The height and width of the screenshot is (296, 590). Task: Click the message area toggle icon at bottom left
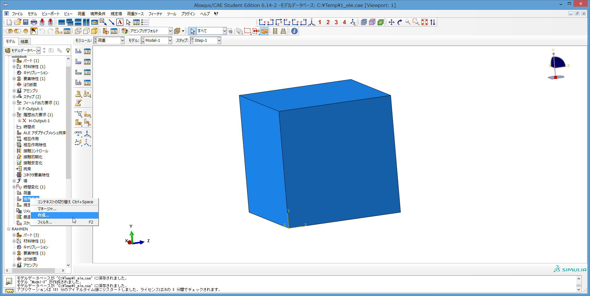coord(9,281)
